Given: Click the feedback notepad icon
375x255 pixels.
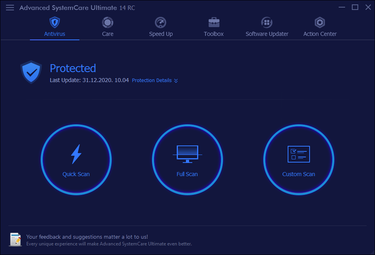Looking at the screenshot, I should (15, 239).
